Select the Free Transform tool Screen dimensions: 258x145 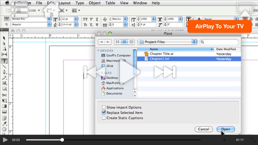click(x=4, y=100)
